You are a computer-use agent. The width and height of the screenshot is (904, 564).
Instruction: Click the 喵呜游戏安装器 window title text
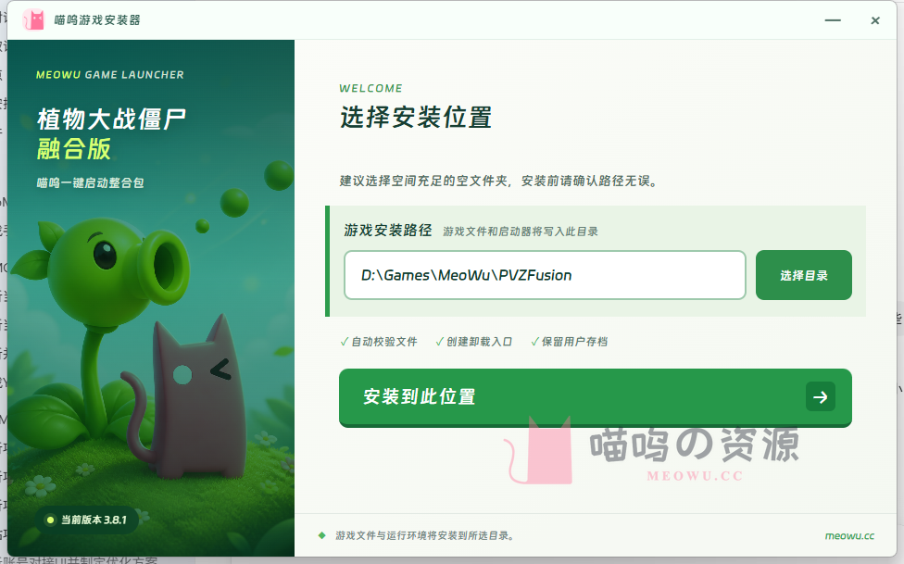point(97,20)
